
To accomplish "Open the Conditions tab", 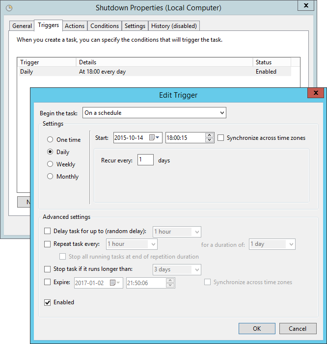I will 105,26.
